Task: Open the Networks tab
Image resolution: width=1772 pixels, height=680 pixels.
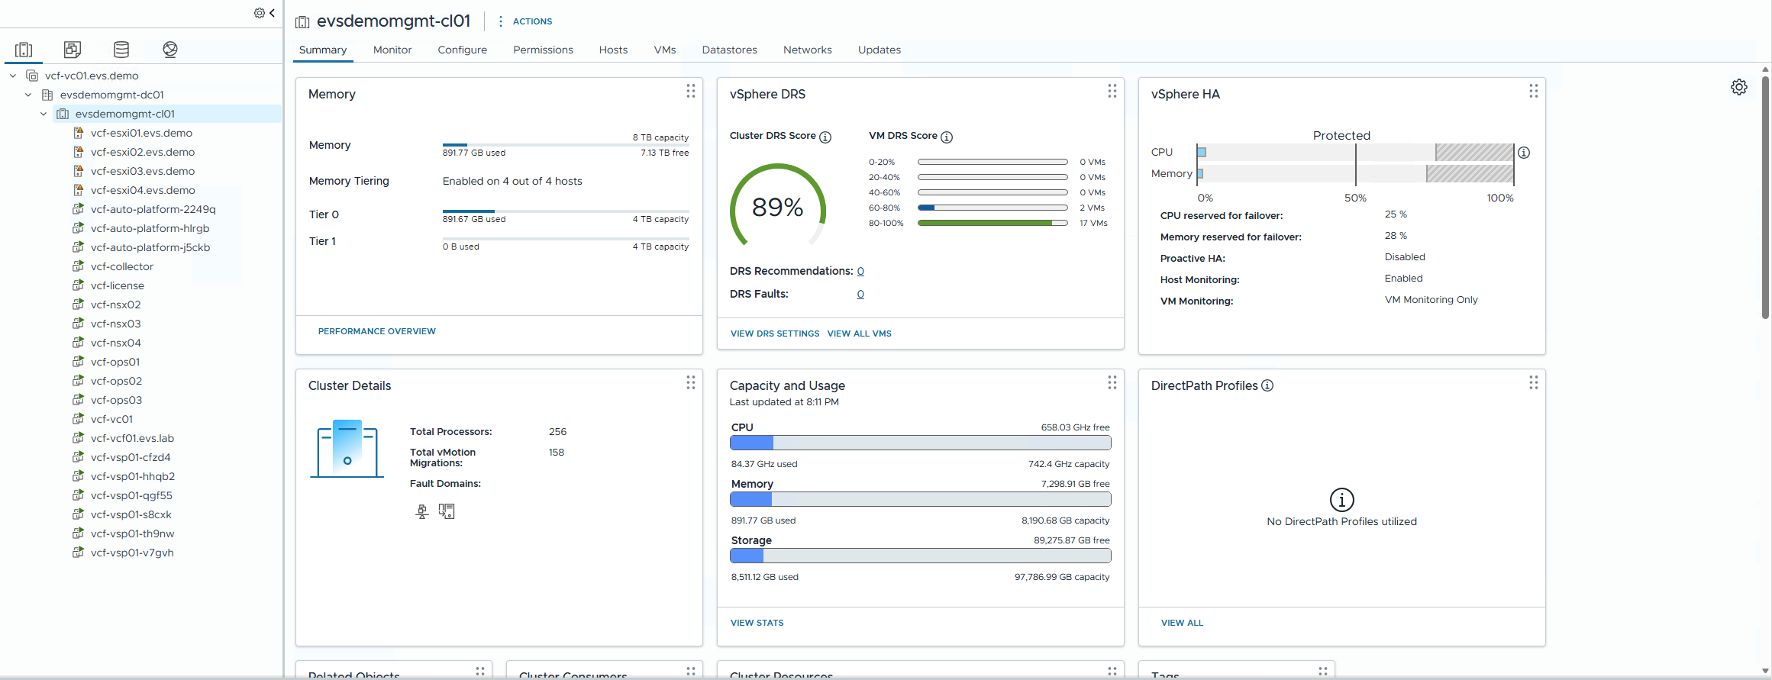Action: pos(808,50)
